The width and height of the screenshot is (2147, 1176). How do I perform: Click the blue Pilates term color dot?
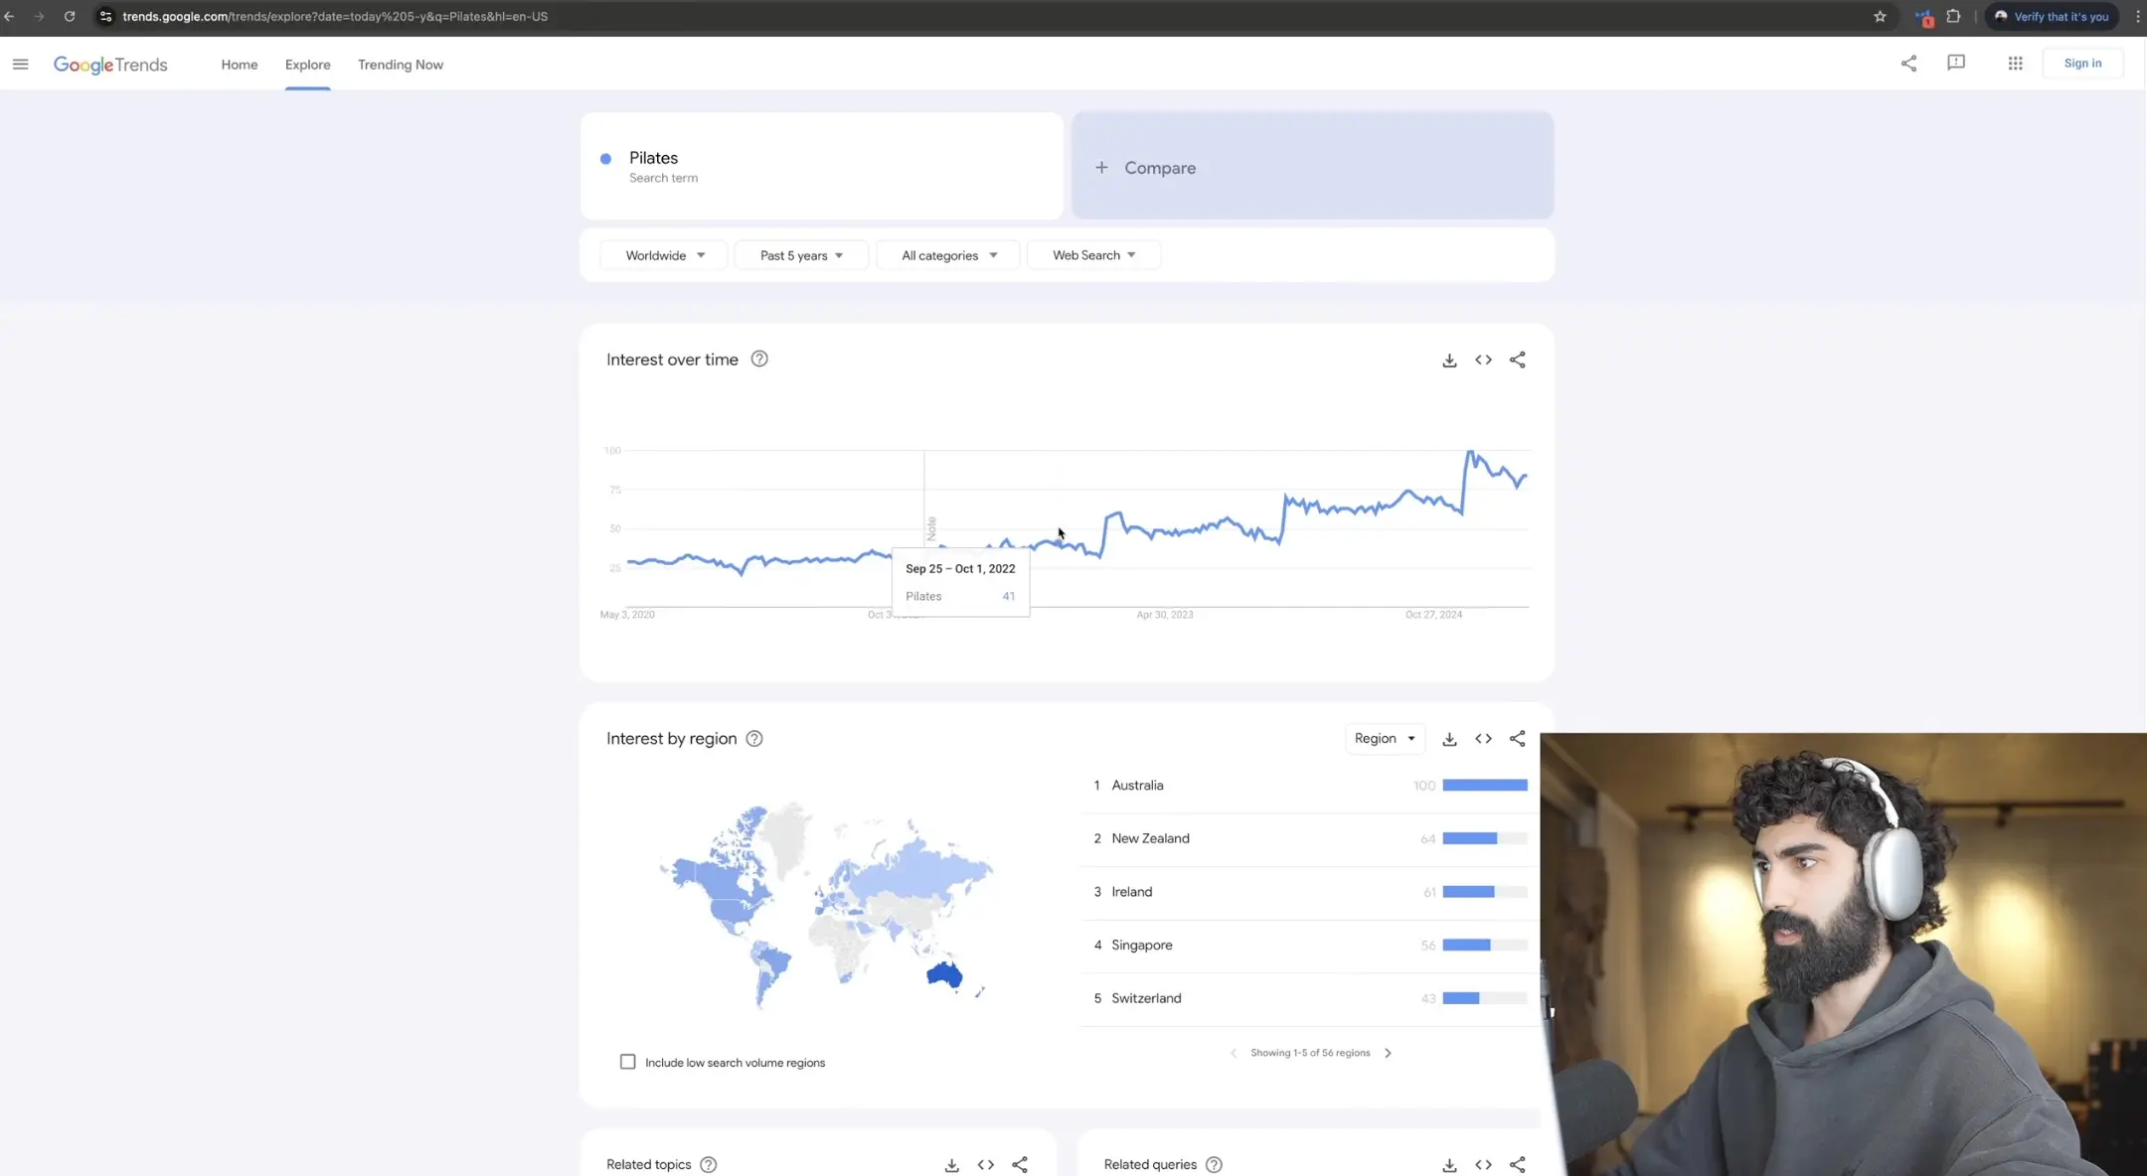(x=605, y=159)
